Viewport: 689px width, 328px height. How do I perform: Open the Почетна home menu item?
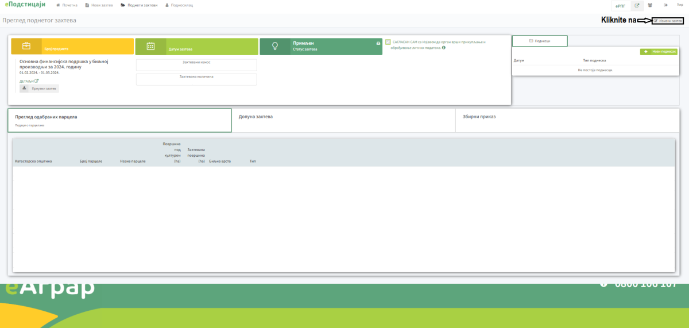[x=67, y=5]
